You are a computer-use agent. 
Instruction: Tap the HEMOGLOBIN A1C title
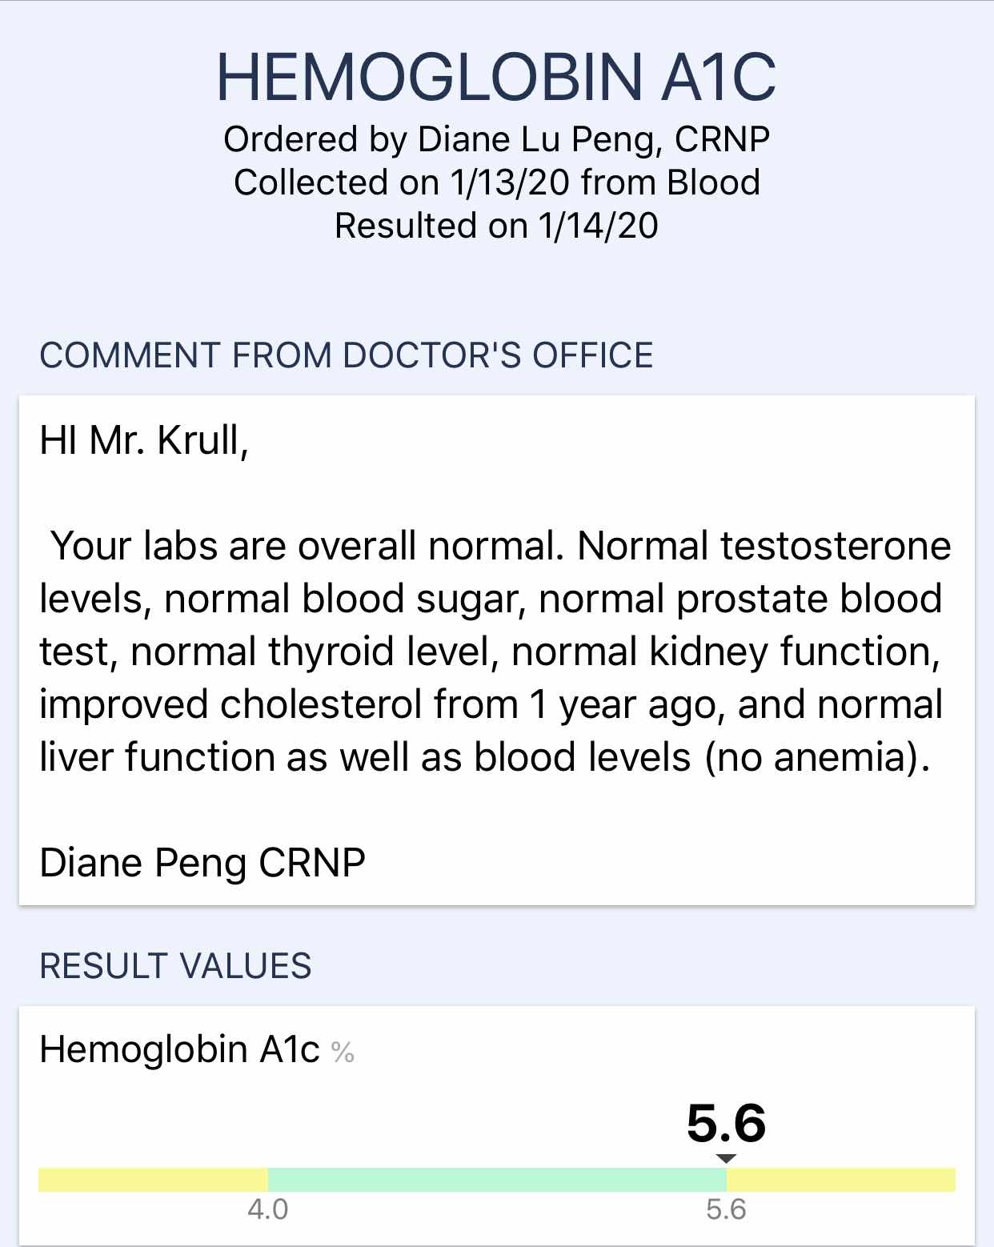(x=496, y=78)
